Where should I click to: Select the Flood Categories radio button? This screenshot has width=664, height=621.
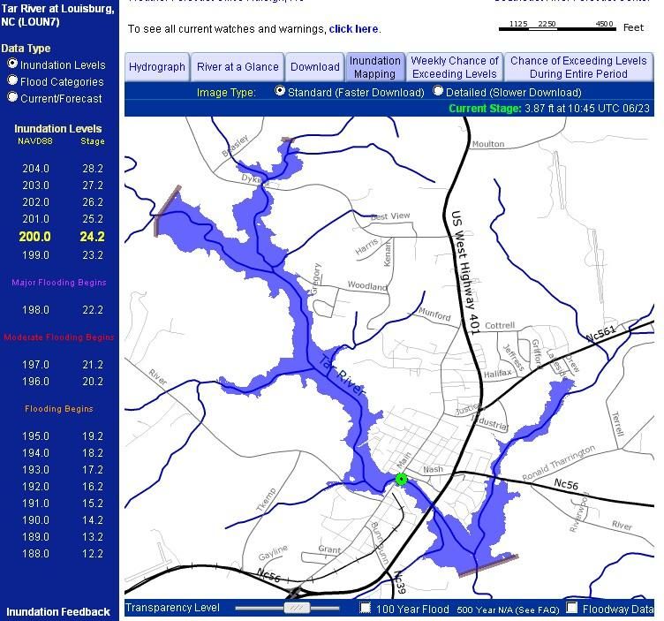[12, 80]
